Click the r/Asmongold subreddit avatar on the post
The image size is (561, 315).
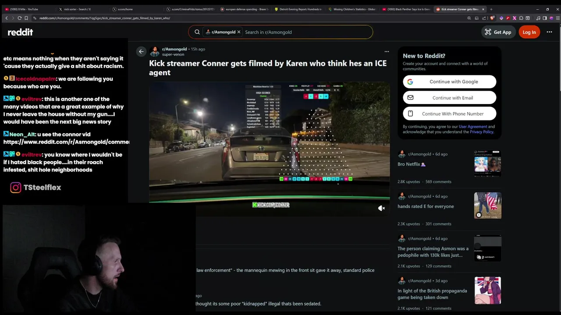click(x=154, y=52)
